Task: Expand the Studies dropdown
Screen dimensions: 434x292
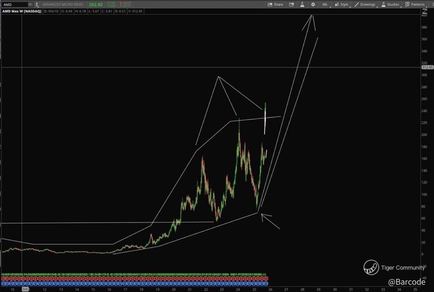Action: 390,4
